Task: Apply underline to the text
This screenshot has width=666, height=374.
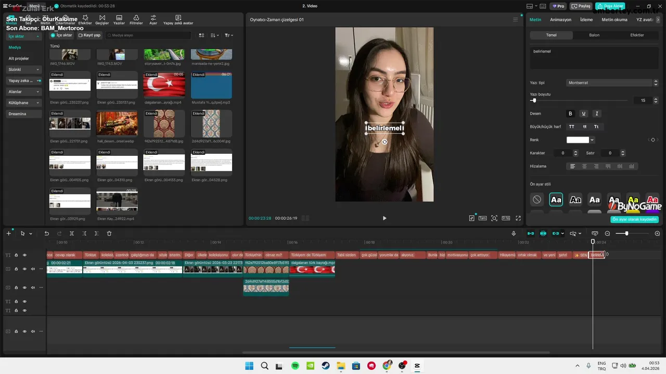Action: [583, 113]
